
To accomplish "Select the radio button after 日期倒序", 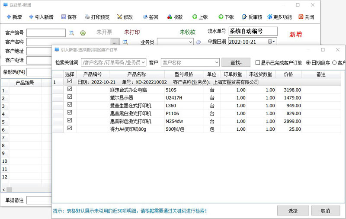I will 334,63.
